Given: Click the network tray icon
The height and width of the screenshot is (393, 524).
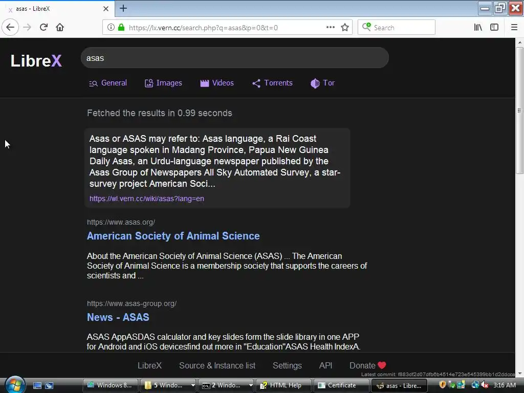Looking at the screenshot, I should (475, 385).
